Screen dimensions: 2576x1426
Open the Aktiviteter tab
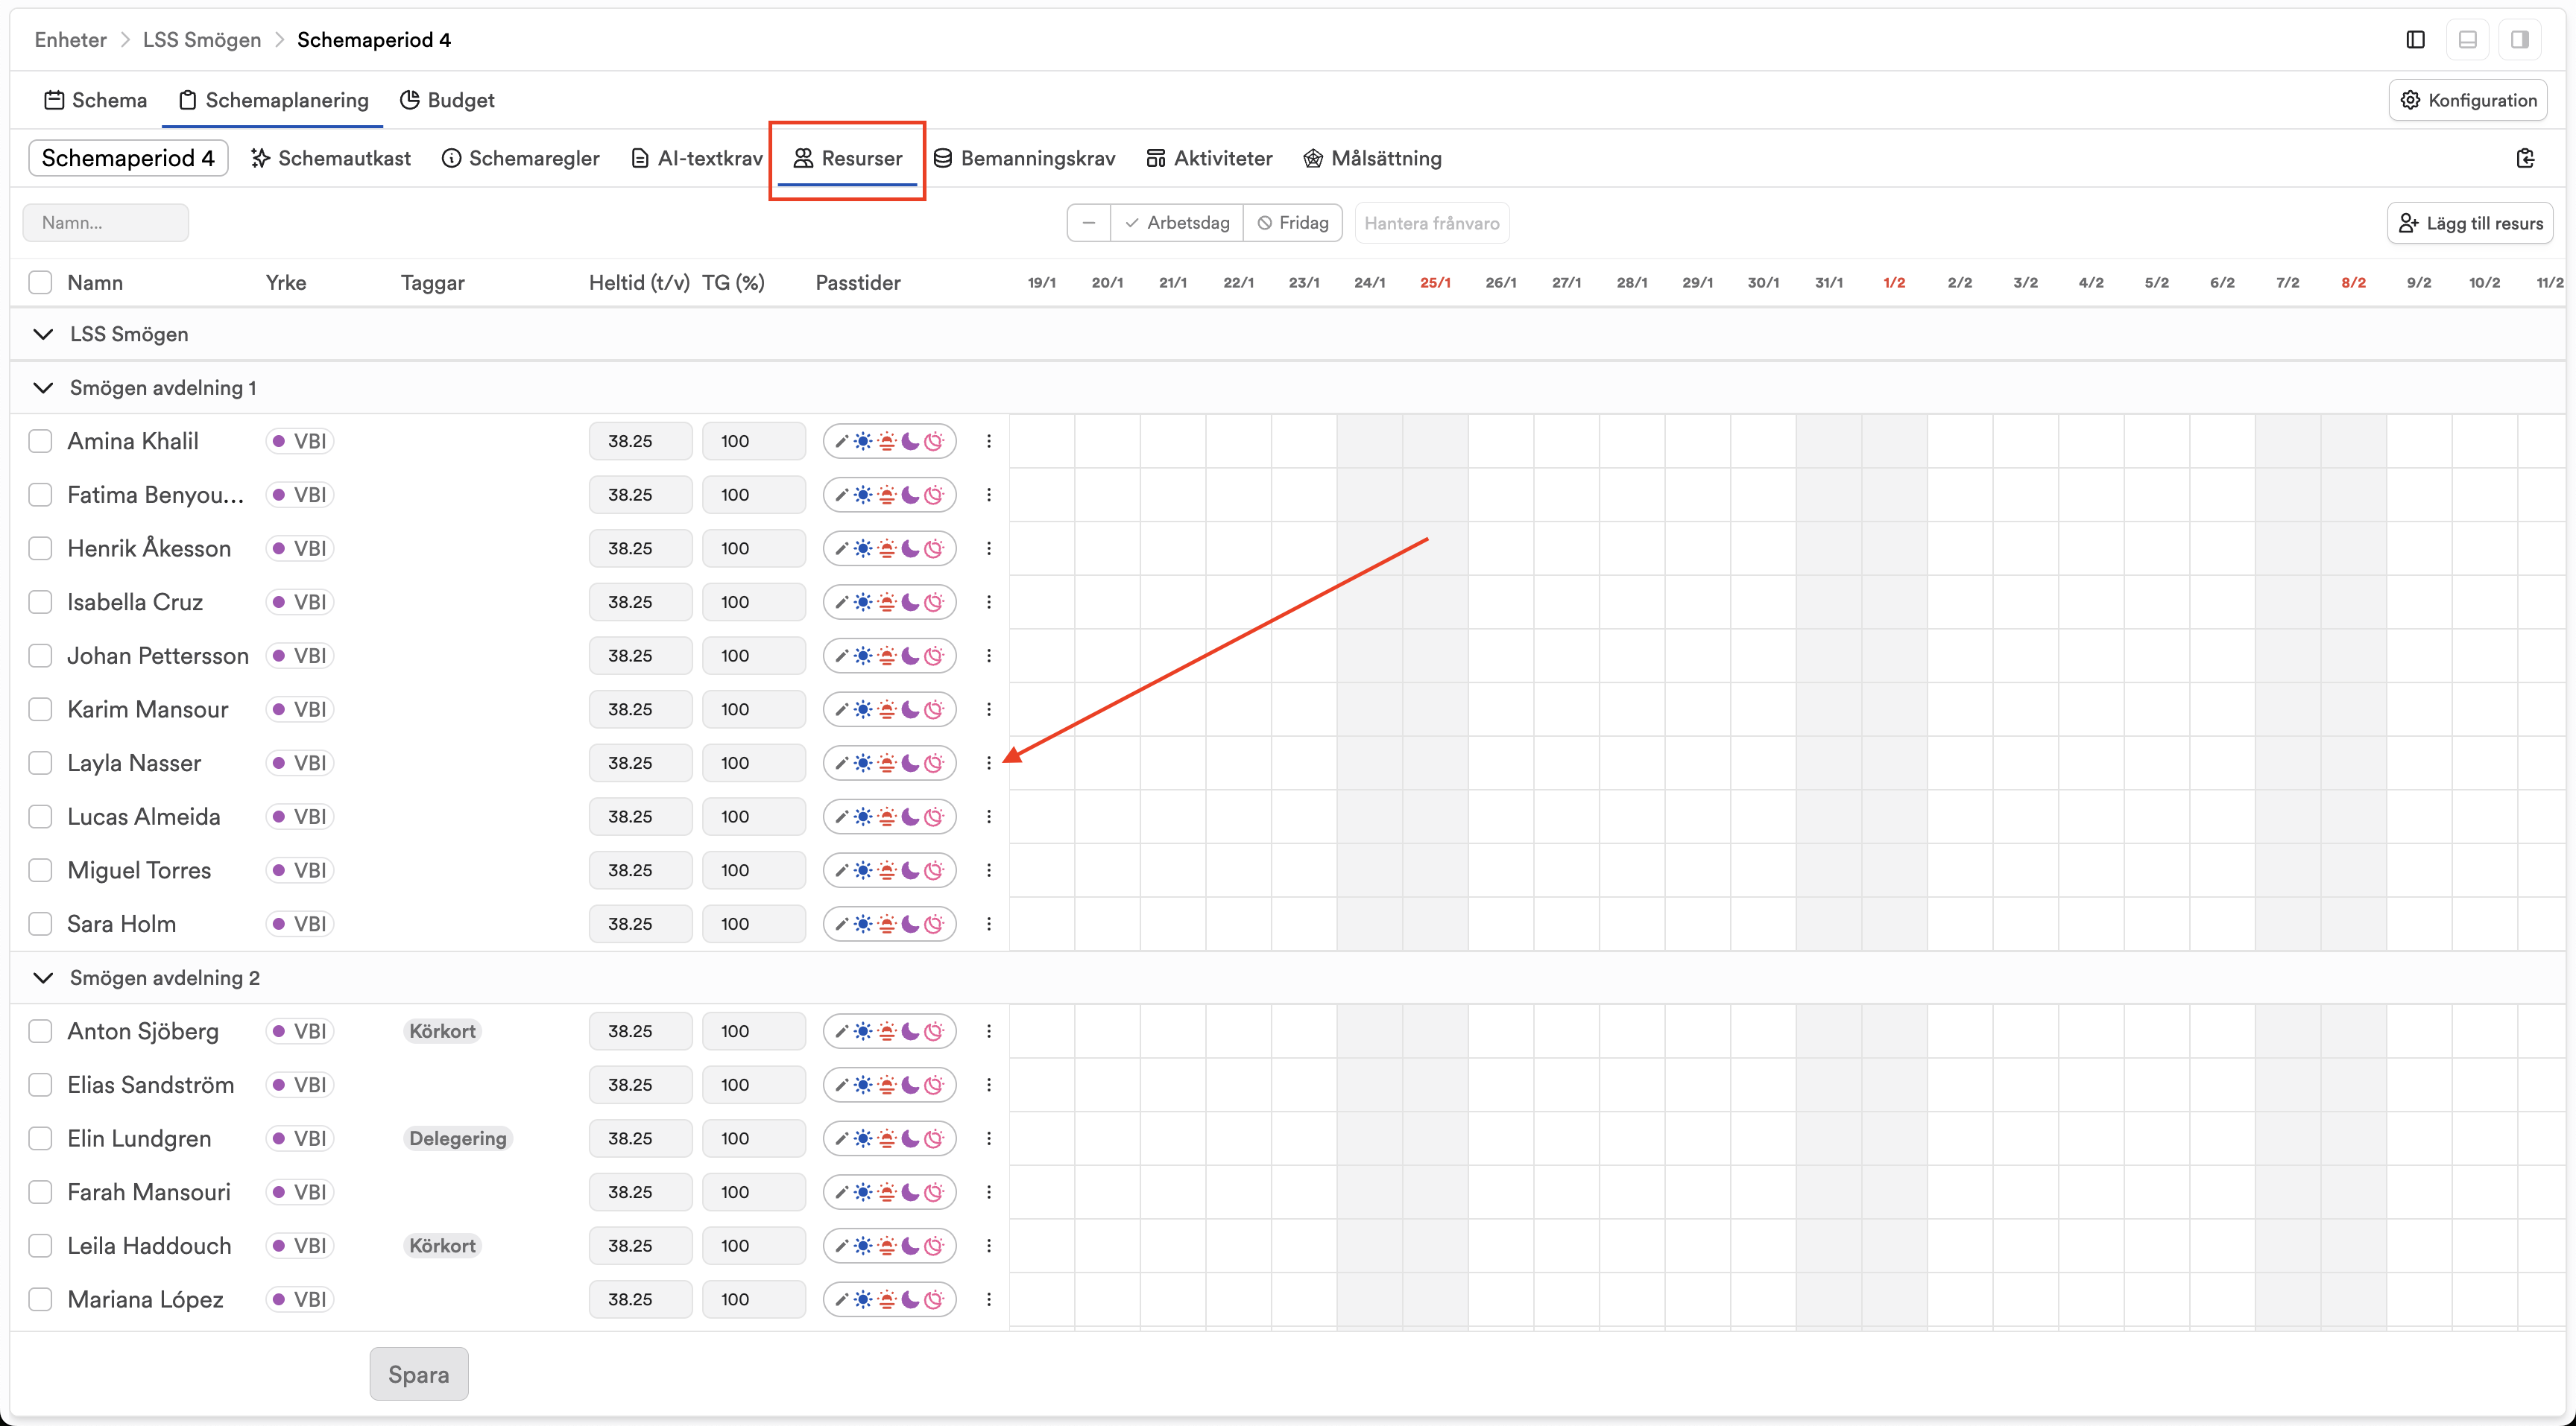pyautogui.click(x=1210, y=158)
